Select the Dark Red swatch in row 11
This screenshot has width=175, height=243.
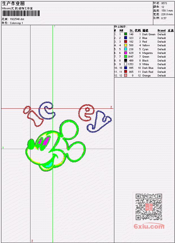(x=126, y=72)
